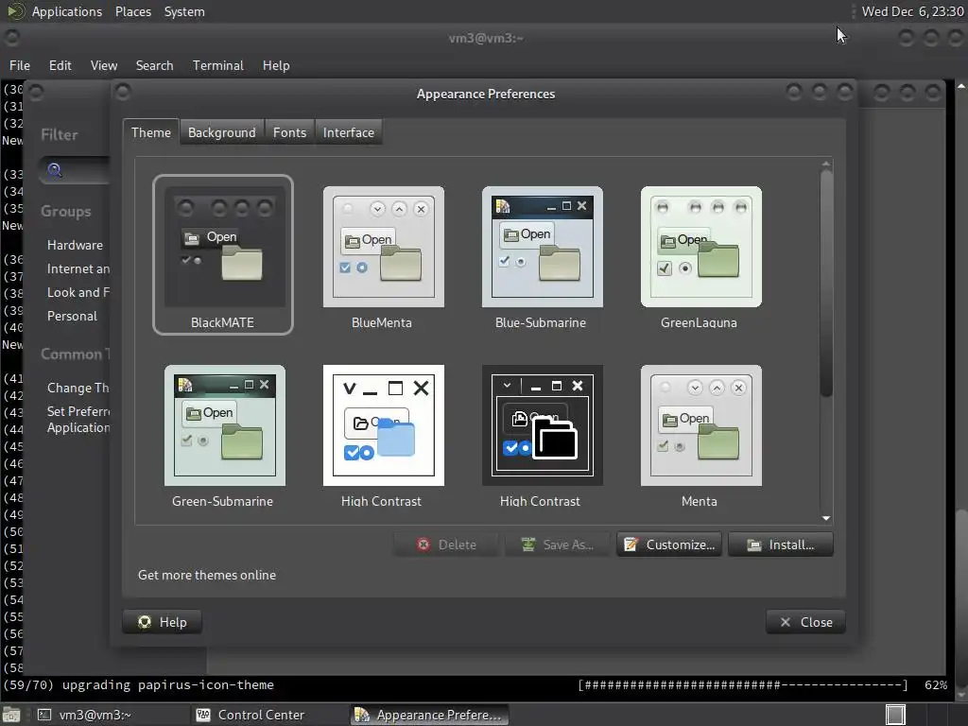Click the Appearance icon in taskbar entry
Viewport: 968px width, 726px height.
(362, 715)
